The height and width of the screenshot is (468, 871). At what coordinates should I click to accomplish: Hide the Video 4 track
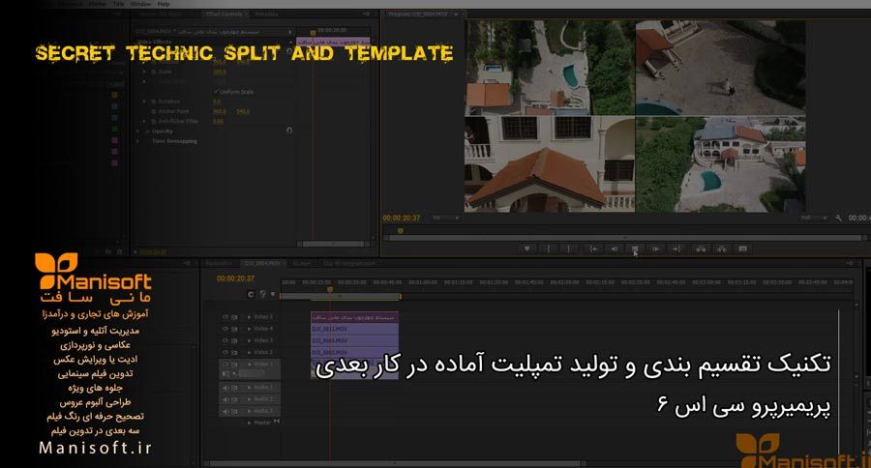tap(225, 329)
